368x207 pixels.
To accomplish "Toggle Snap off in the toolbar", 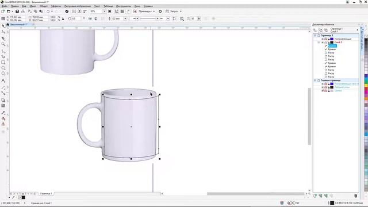I will (x=135, y=11).
